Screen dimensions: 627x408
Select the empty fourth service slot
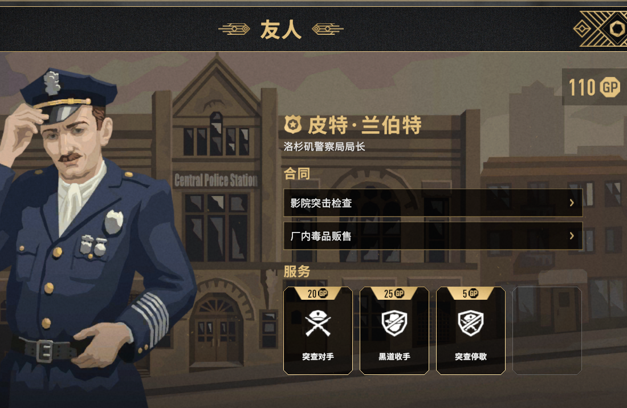(547, 331)
